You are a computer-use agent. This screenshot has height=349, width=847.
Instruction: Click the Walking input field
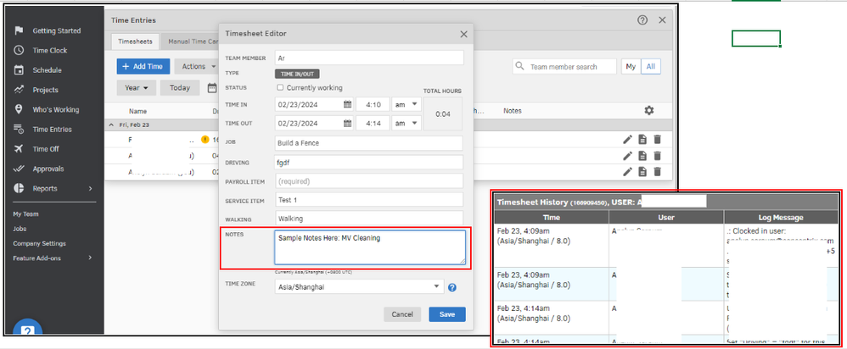[369, 219]
